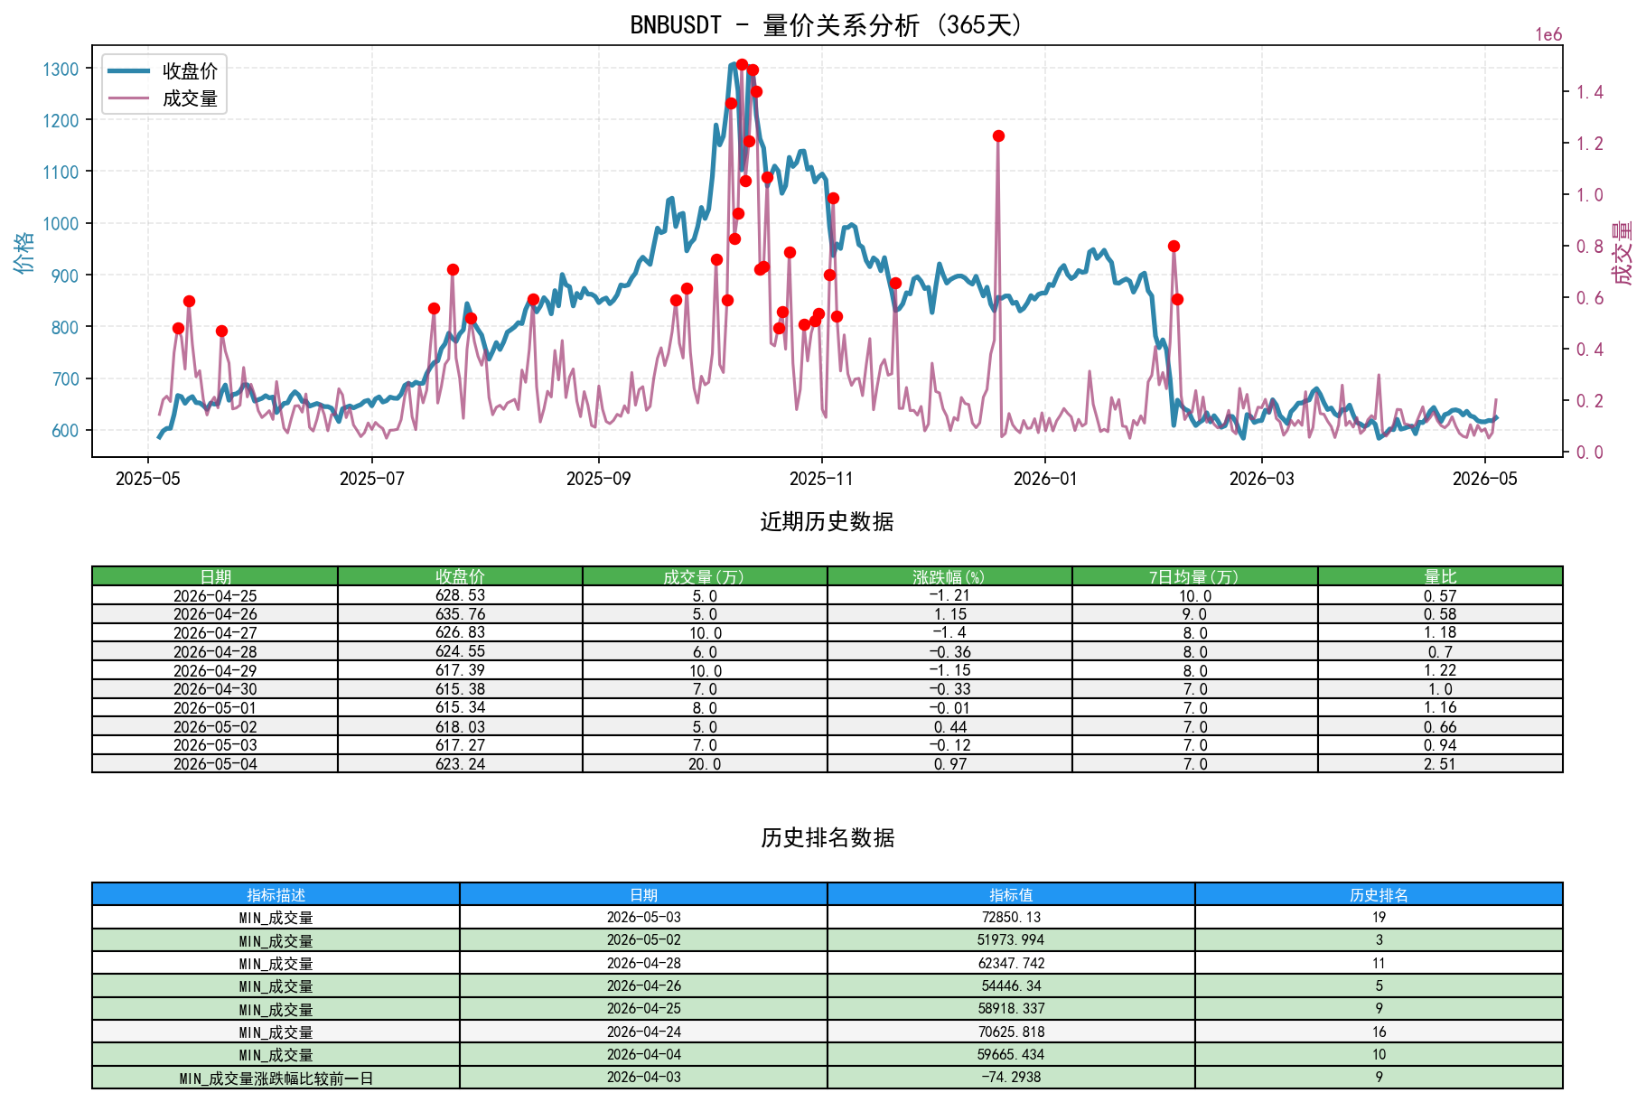Screen dimensions: 1646x1102
Task: Click the change percentage cell -1.21
Action: pos(949,595)
